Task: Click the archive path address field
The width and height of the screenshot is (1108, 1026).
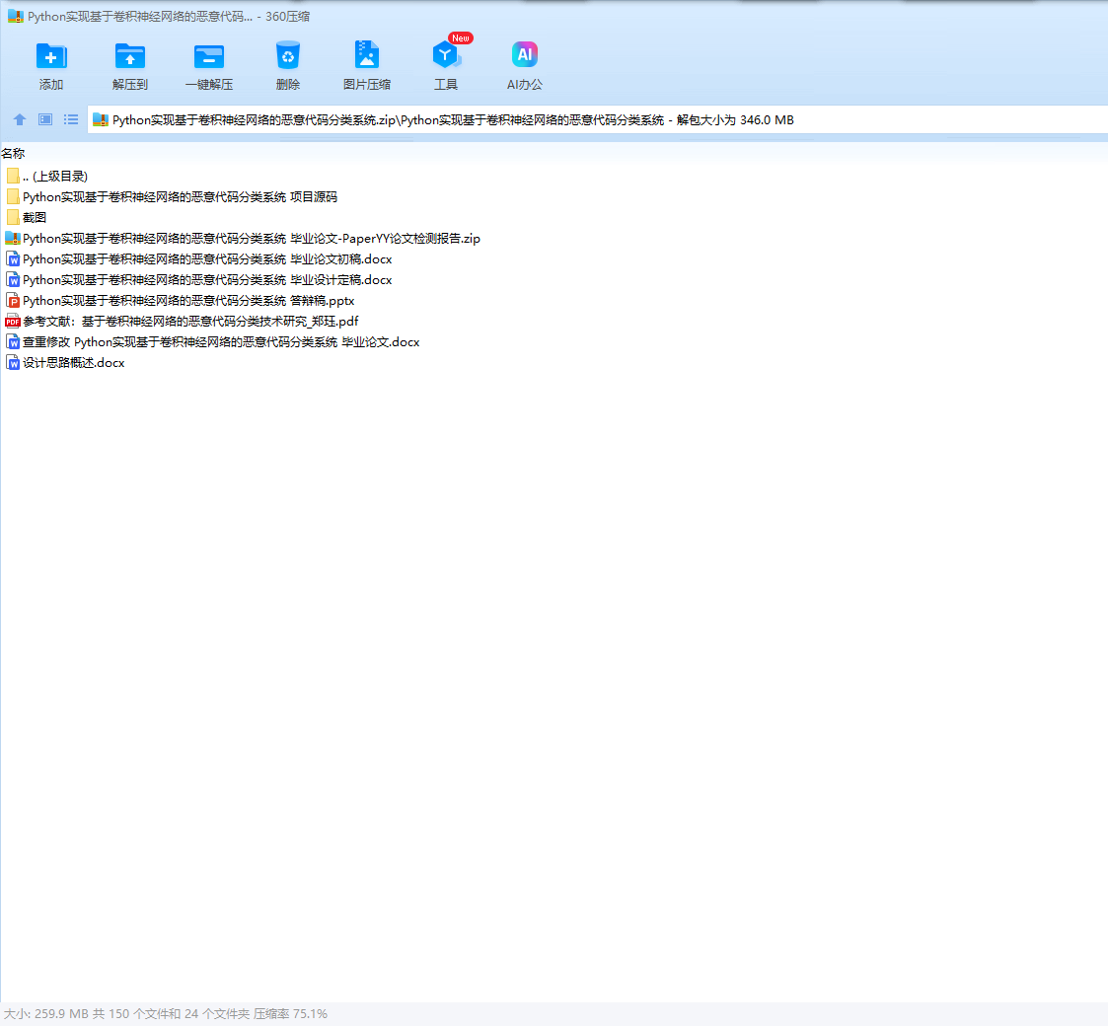Action: pos(597,120)
